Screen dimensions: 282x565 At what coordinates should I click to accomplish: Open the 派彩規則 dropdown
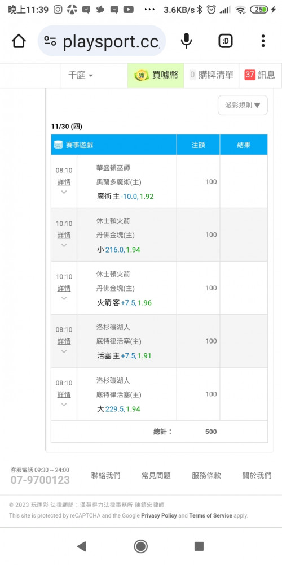(243, 105)
